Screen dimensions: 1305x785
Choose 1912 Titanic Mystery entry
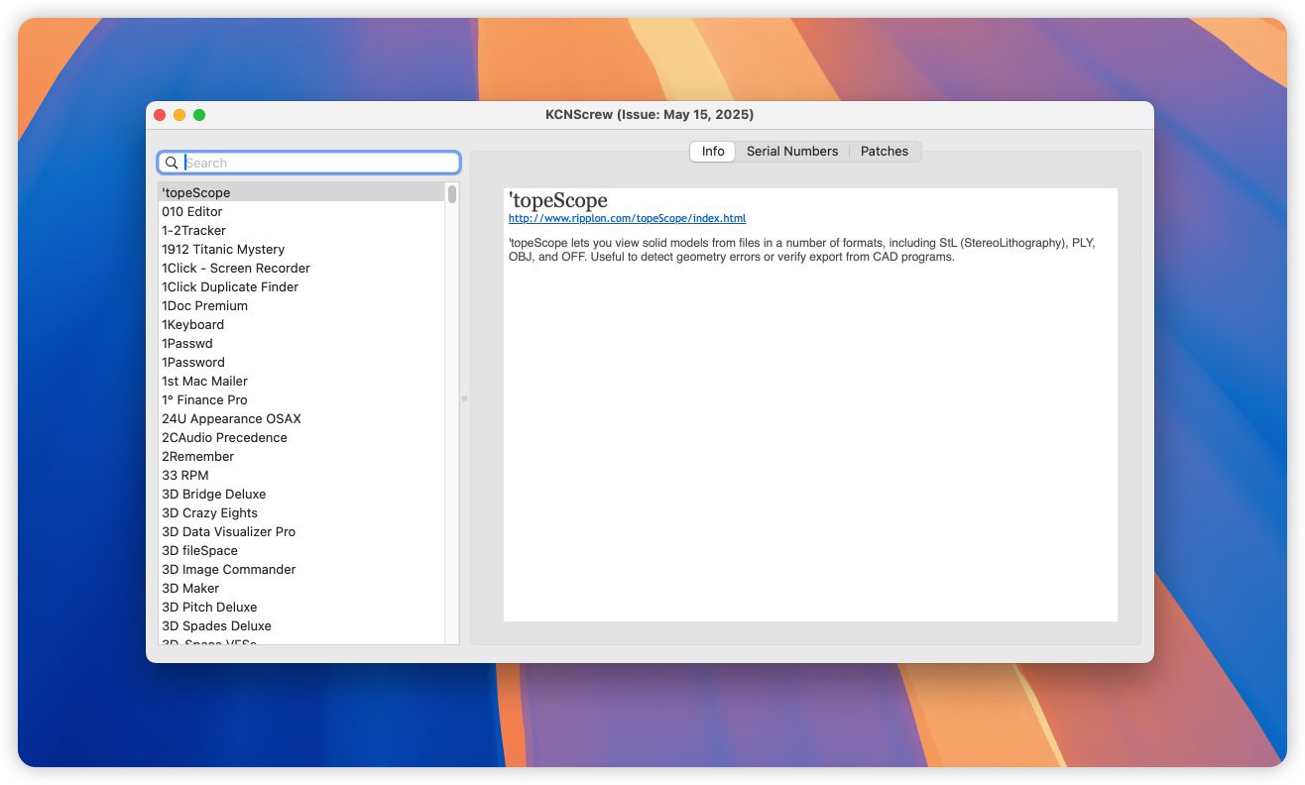tap(302, 249)
